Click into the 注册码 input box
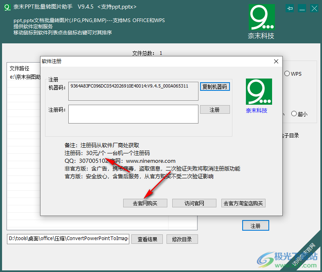 (133, 114)
